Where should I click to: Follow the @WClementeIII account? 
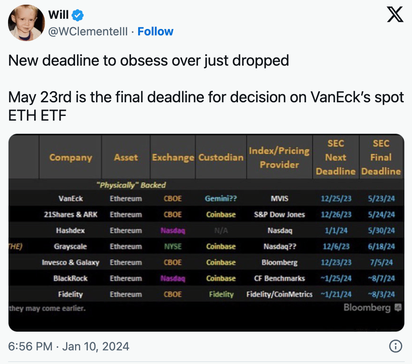(x=155, y=32)
